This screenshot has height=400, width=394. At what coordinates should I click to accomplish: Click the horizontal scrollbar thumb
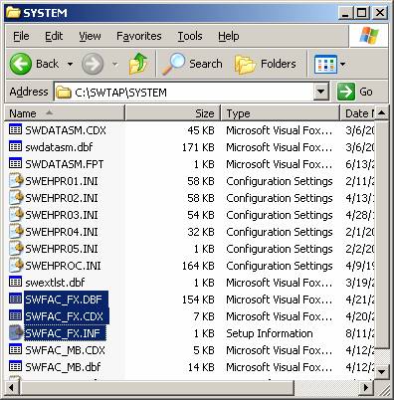tap(156, 387)
